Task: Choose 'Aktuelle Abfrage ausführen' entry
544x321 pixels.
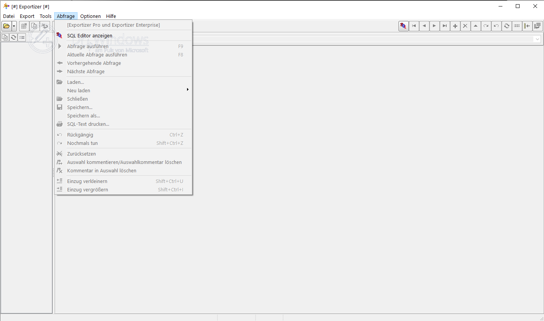Action: coord(123,55)
